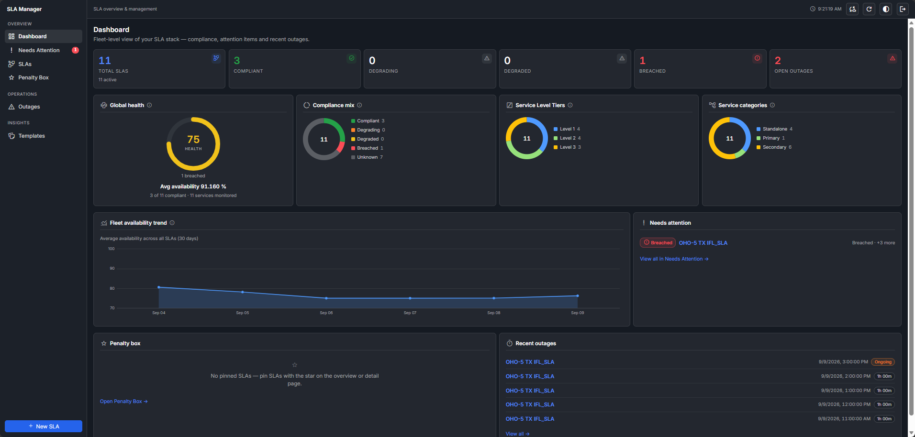Open Outages under Operations
Image resolution: width=915 pixels, height=437 pixels.
coord(44,107)
